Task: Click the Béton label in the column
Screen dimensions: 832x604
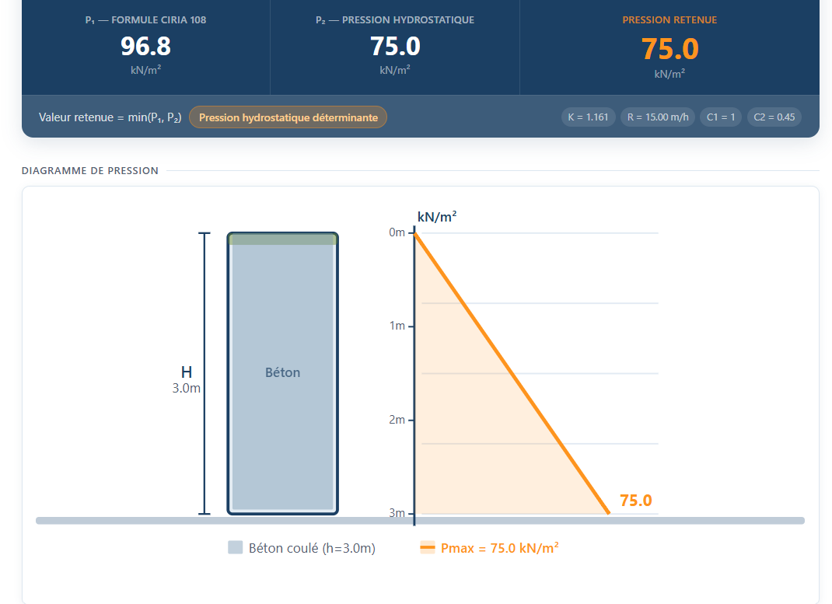Action: [283, 372]
